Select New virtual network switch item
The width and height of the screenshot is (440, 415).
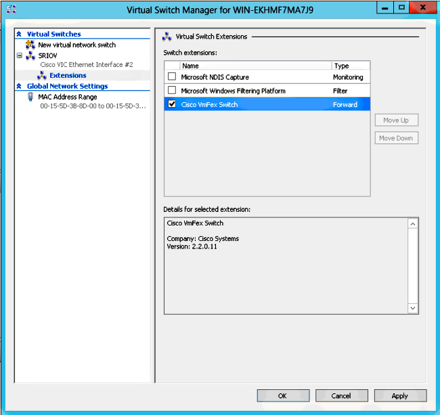point(77,45)
